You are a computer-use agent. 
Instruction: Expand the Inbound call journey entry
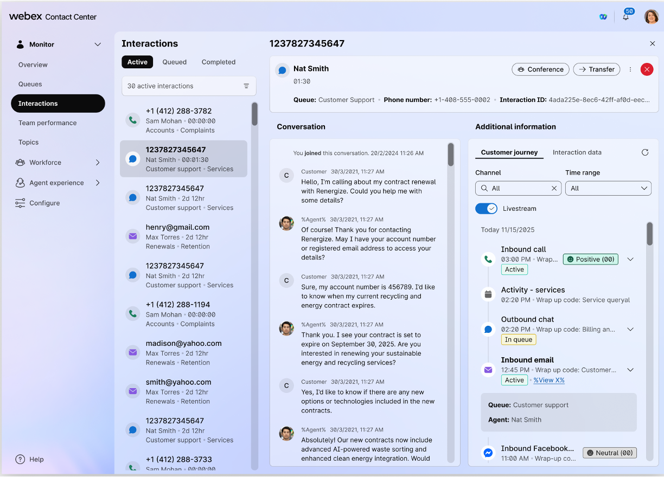pos(630,259)
